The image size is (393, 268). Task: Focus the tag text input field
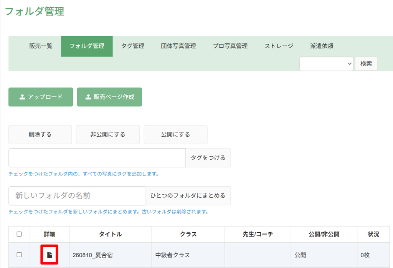tap(97, 158)
